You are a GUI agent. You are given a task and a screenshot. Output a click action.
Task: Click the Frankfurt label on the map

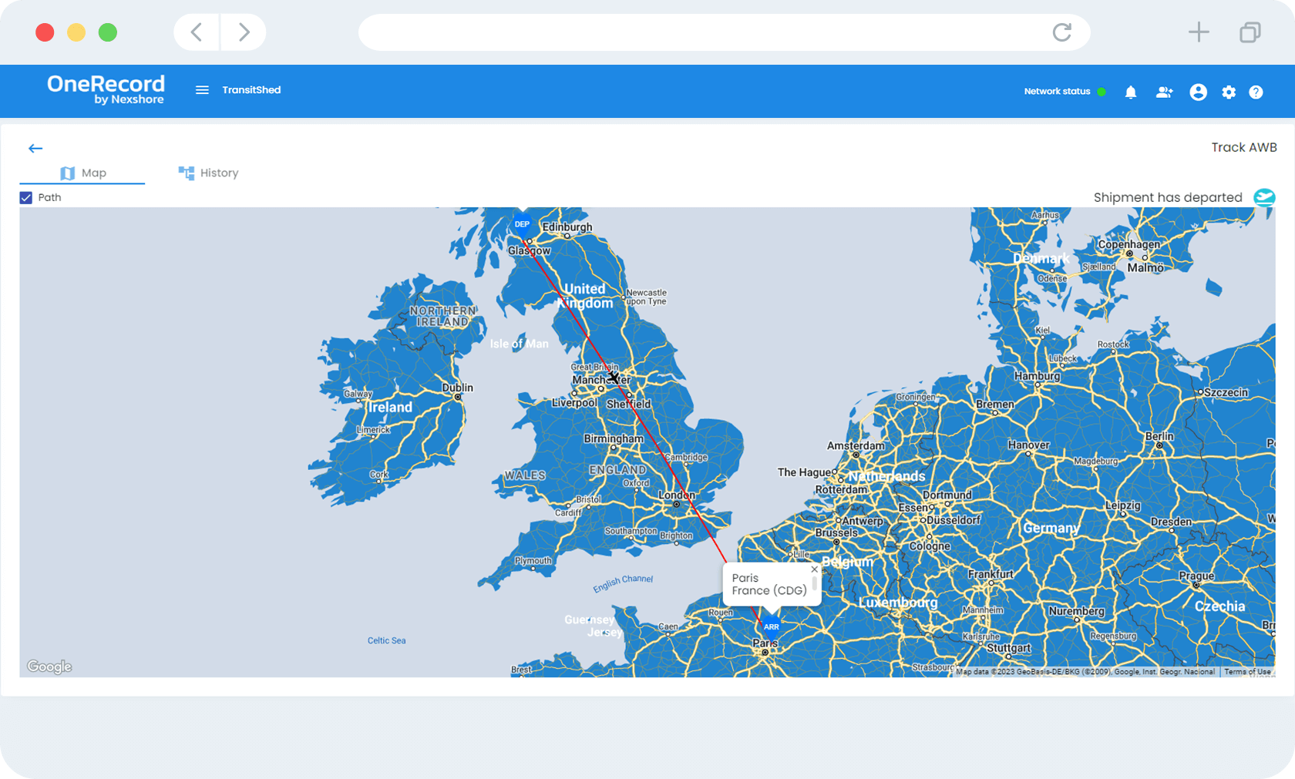tap(991, 574)
